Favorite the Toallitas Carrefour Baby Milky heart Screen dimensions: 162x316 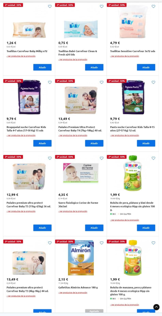pos(50,6)
